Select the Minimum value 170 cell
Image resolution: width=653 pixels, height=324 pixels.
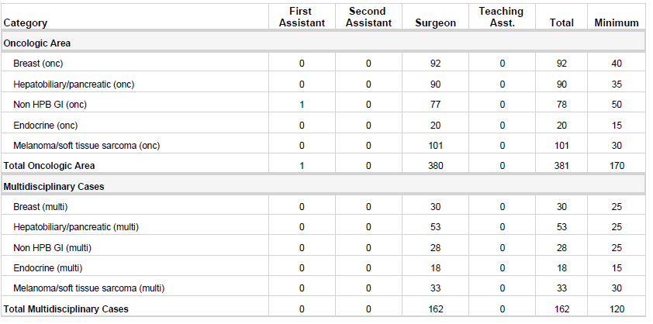point(616,165)
